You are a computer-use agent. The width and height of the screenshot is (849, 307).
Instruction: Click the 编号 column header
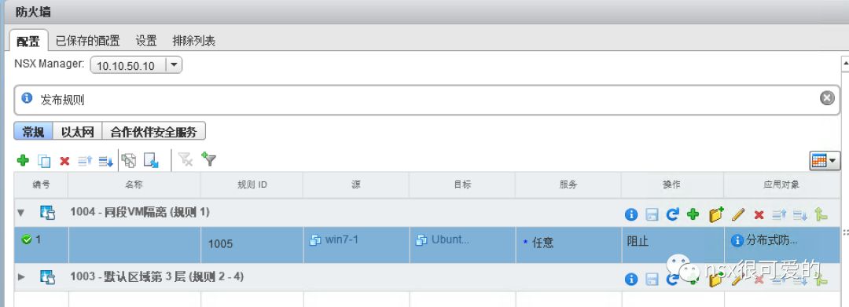click(x=41, y=185)
